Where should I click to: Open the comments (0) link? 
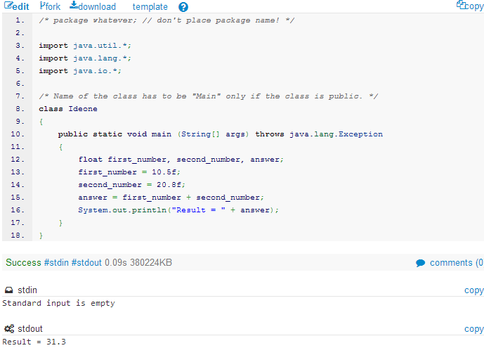(457, 263)
